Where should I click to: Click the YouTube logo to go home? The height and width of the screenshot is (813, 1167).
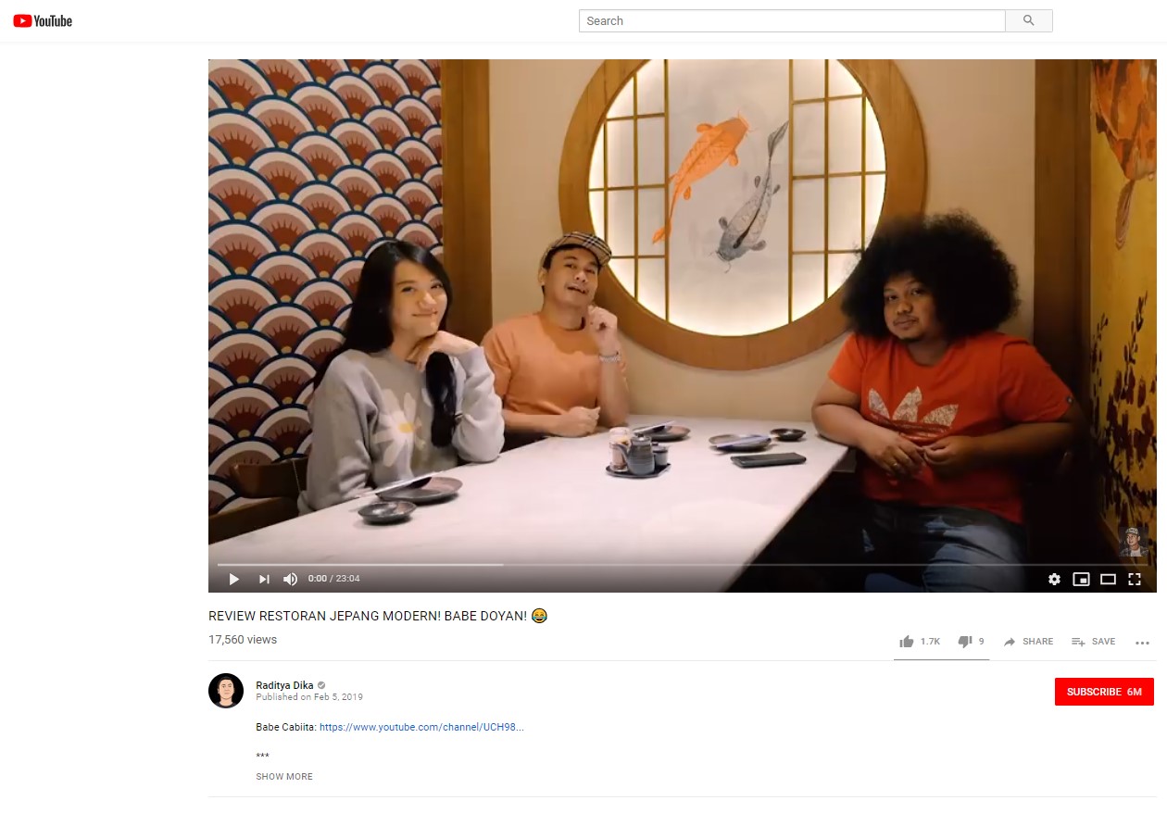(x=43, y=19)
